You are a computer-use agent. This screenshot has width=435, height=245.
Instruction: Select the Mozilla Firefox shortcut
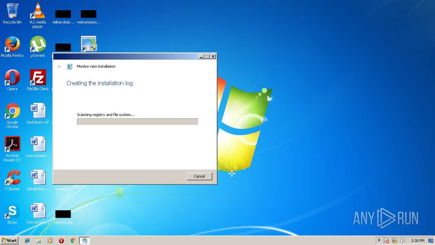click(x=12, y=47)
